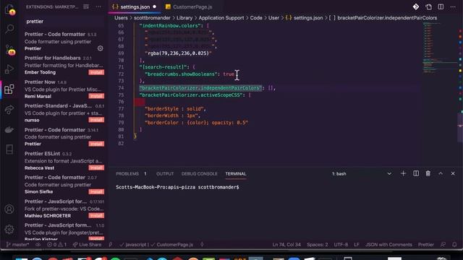This screenshot has width=463, height=260.
Task: Switch to the settings.json tab
Action: 135,6
